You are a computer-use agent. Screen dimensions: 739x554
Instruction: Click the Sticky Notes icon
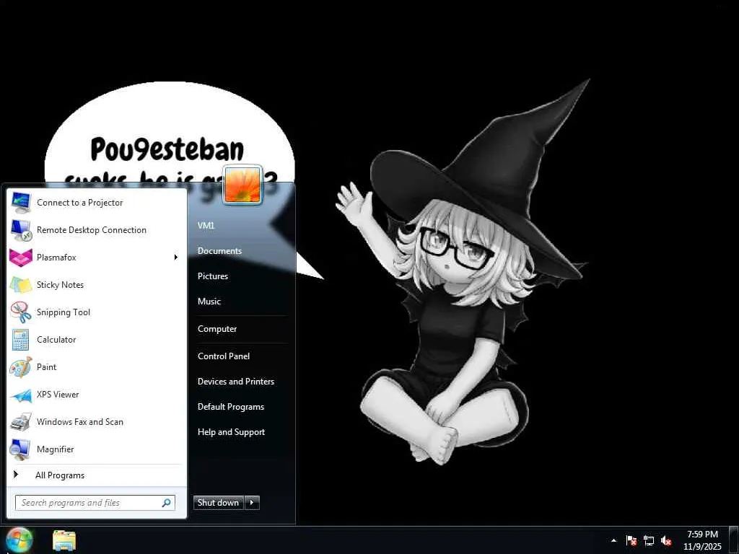(x=21, y=284)
